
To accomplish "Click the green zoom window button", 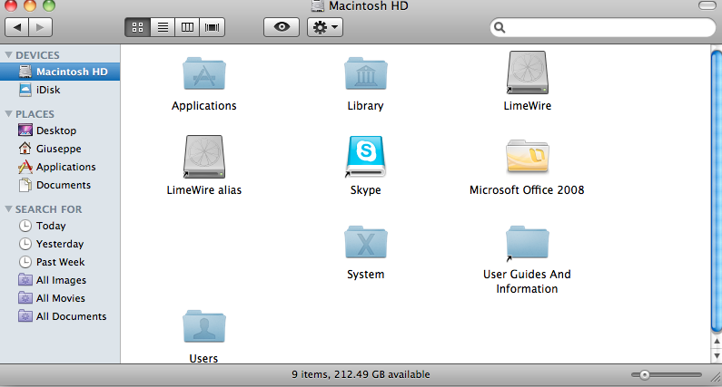I will click(49, 5).
